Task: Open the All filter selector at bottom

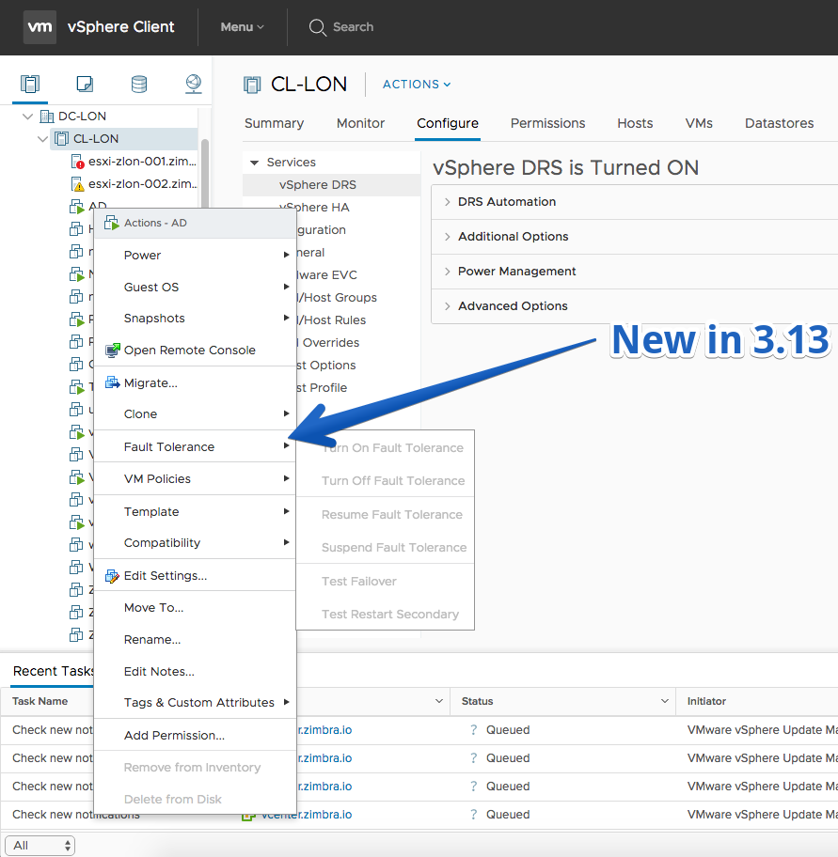Action: point(40,846)
